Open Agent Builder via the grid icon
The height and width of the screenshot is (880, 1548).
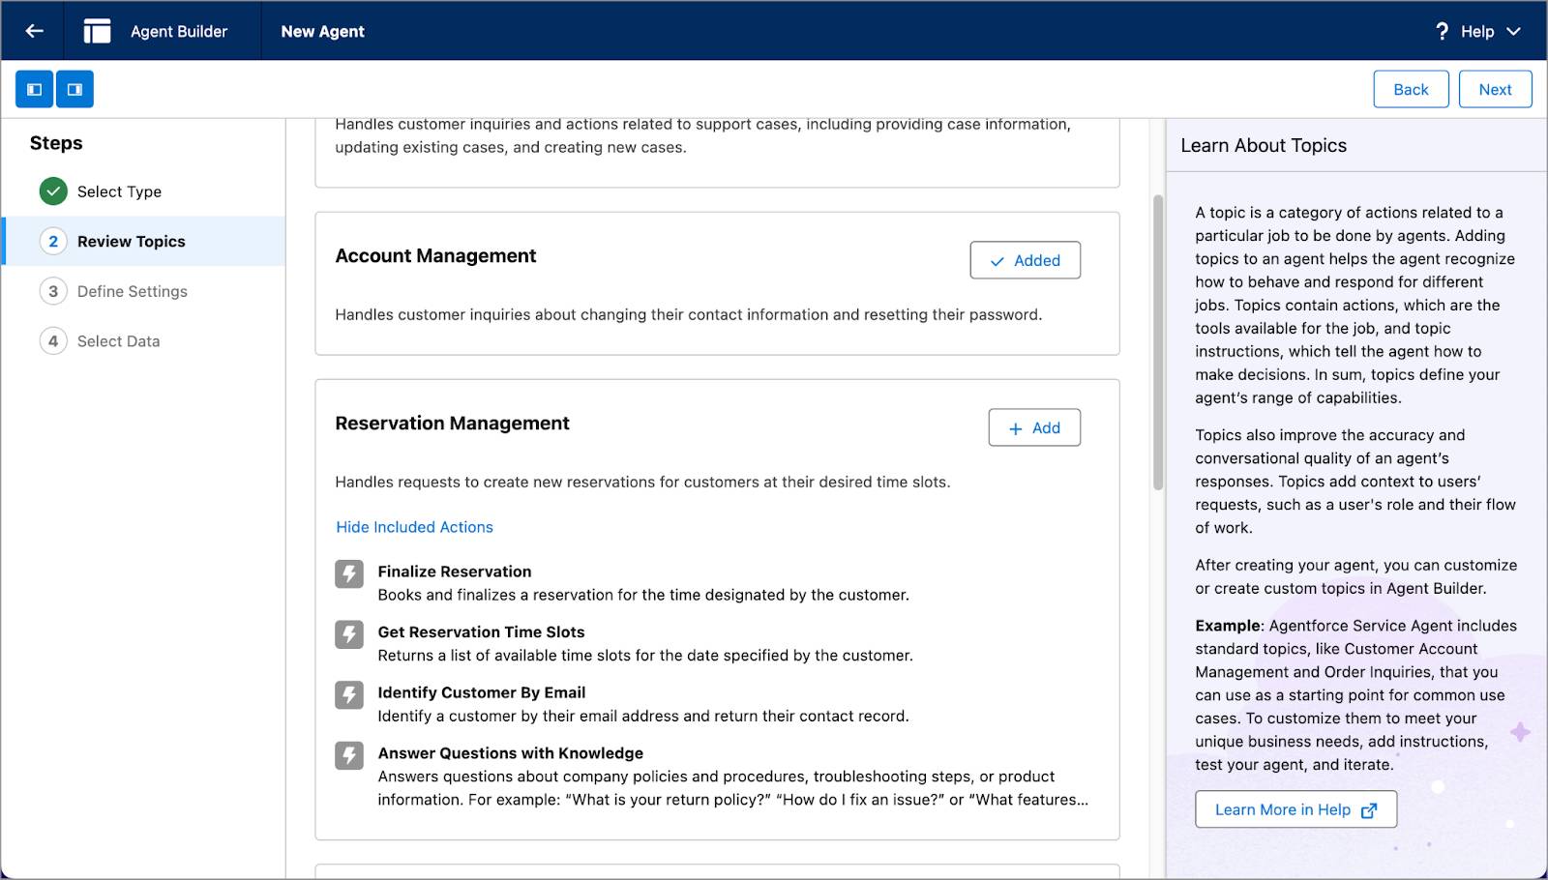[96, 30]
